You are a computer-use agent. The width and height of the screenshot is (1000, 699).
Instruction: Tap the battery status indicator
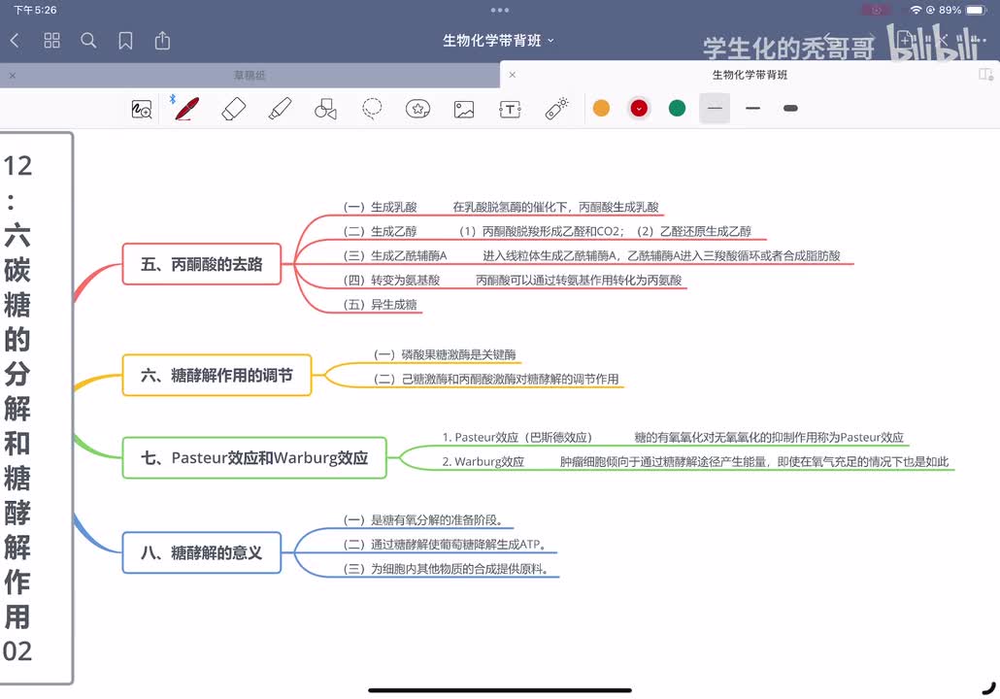click(x=977, y=11)
